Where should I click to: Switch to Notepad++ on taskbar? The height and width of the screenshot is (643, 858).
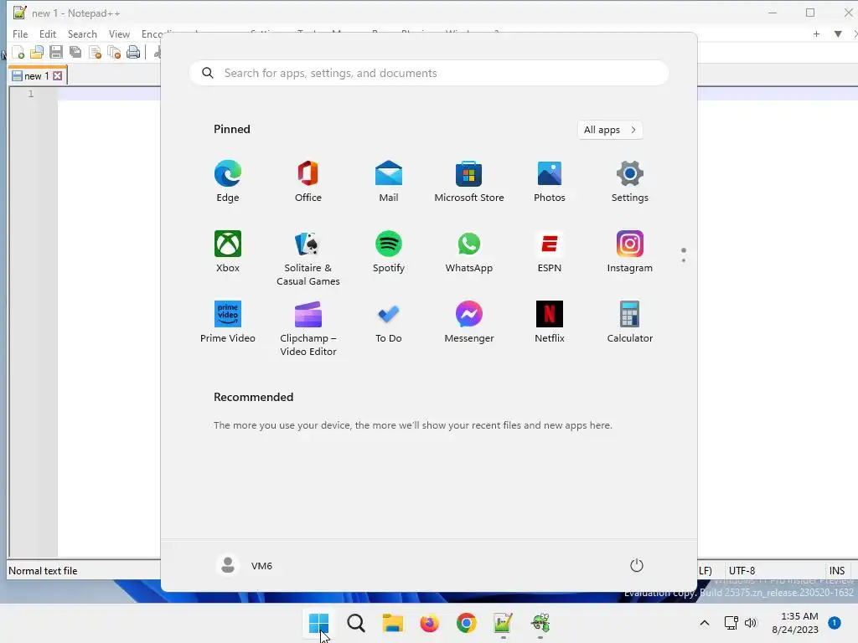point(503,623)
